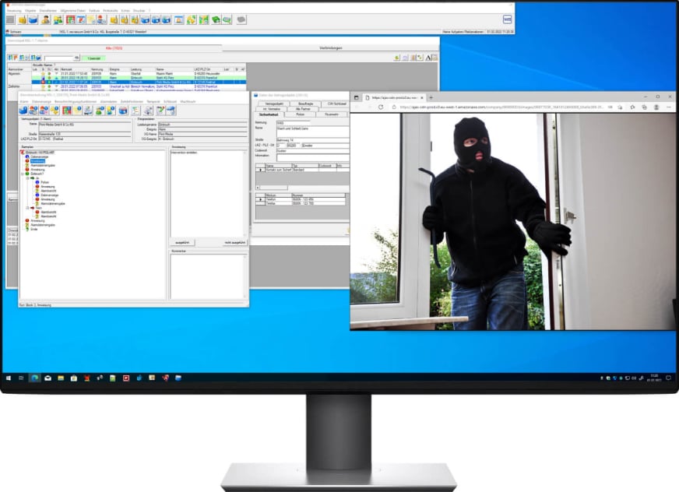Screen dimensions: 679x492
Task: Open Mail app from the taskbar
Action: [47, 378]
